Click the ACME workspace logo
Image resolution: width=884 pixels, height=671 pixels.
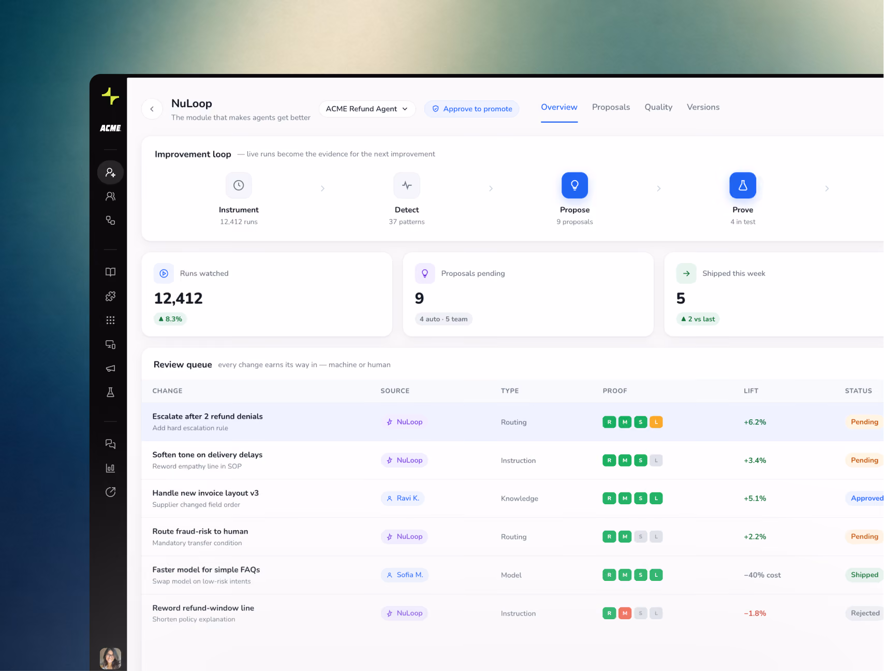pos(110,128)
